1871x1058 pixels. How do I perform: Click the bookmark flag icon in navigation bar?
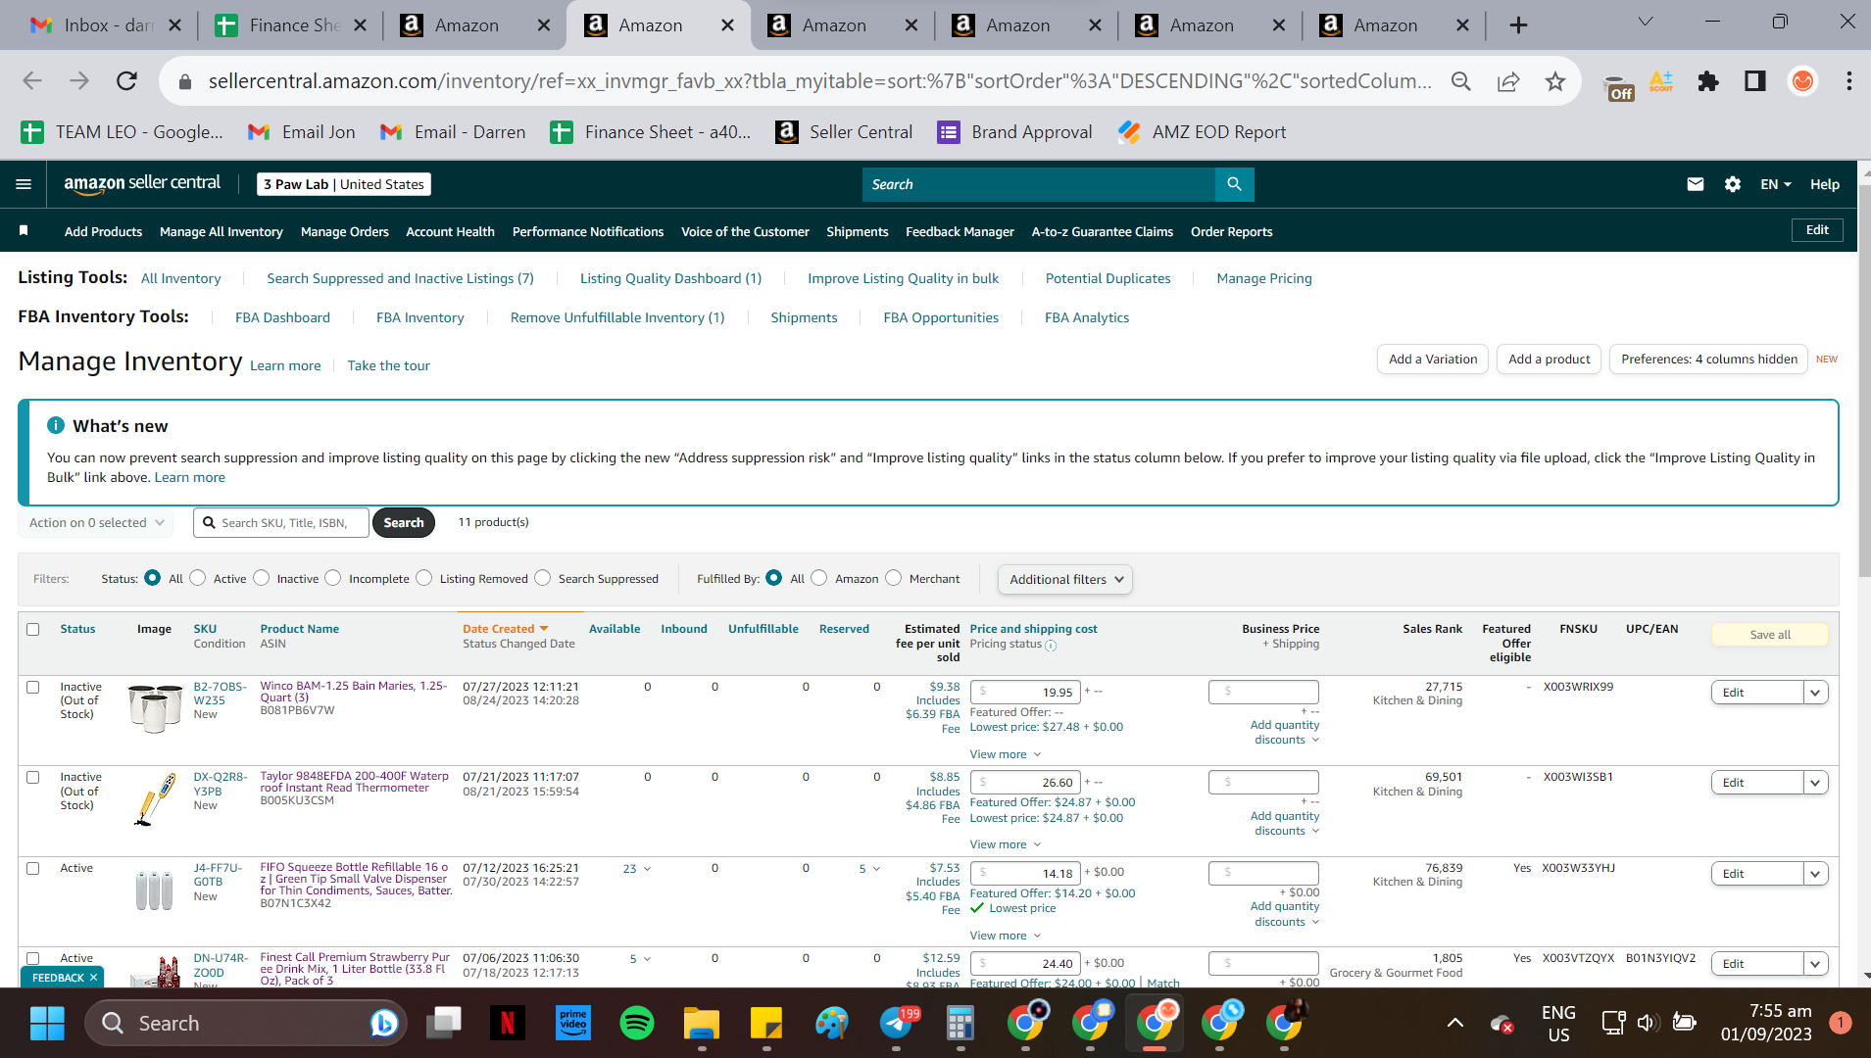pos(24,230)
